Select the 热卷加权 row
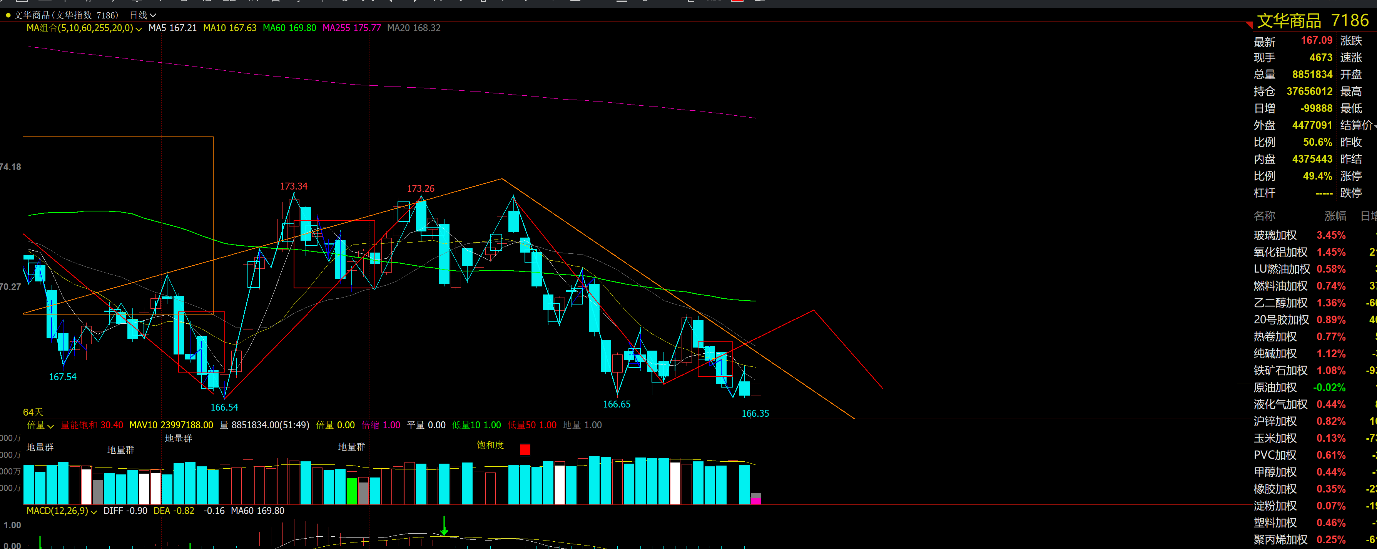1377x549 pixels. [x=1315, y=336]
